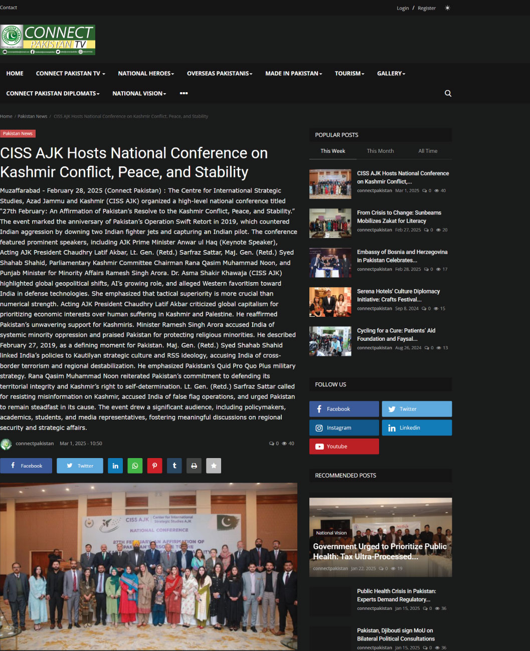Open Serena Hotels' Culture Diplomacy post
This screenshot has width=530, height=651.
[398, 295]
